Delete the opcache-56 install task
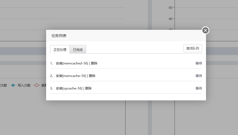 pyautogui.click(x=88, y=88)
